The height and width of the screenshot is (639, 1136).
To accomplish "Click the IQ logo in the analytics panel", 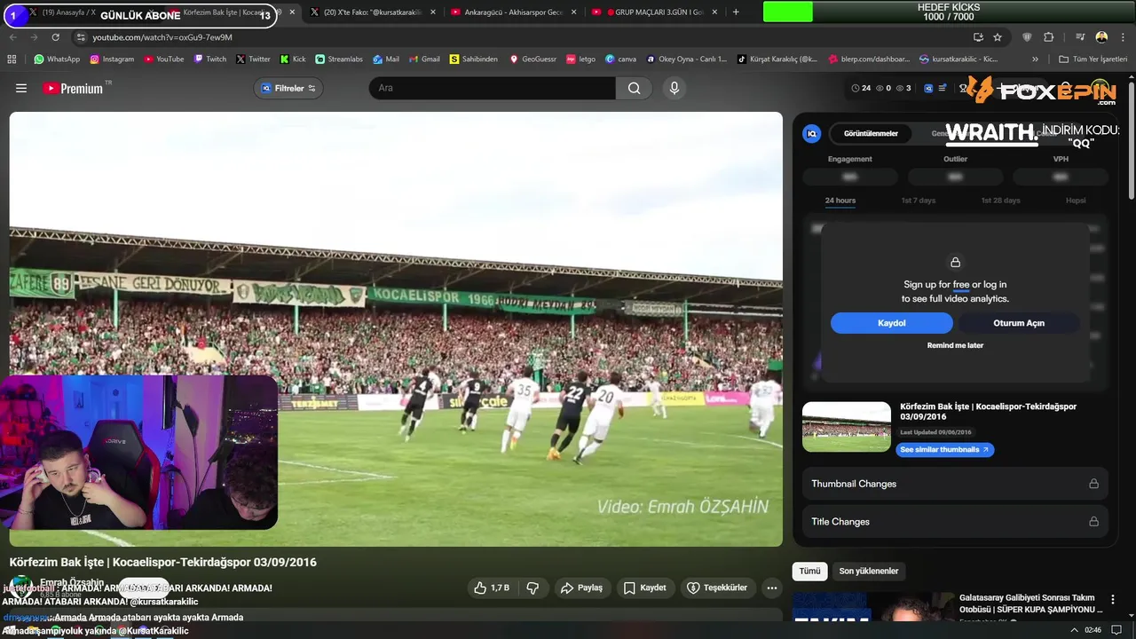I will click(811, 133).
